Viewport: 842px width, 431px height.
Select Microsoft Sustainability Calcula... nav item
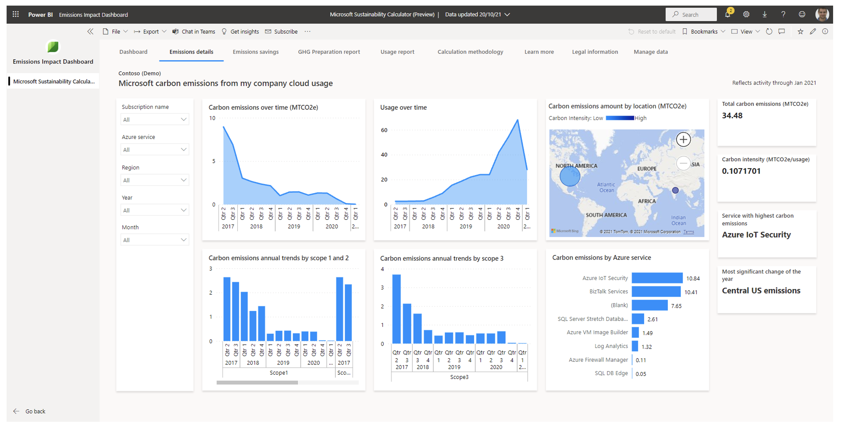53,81
